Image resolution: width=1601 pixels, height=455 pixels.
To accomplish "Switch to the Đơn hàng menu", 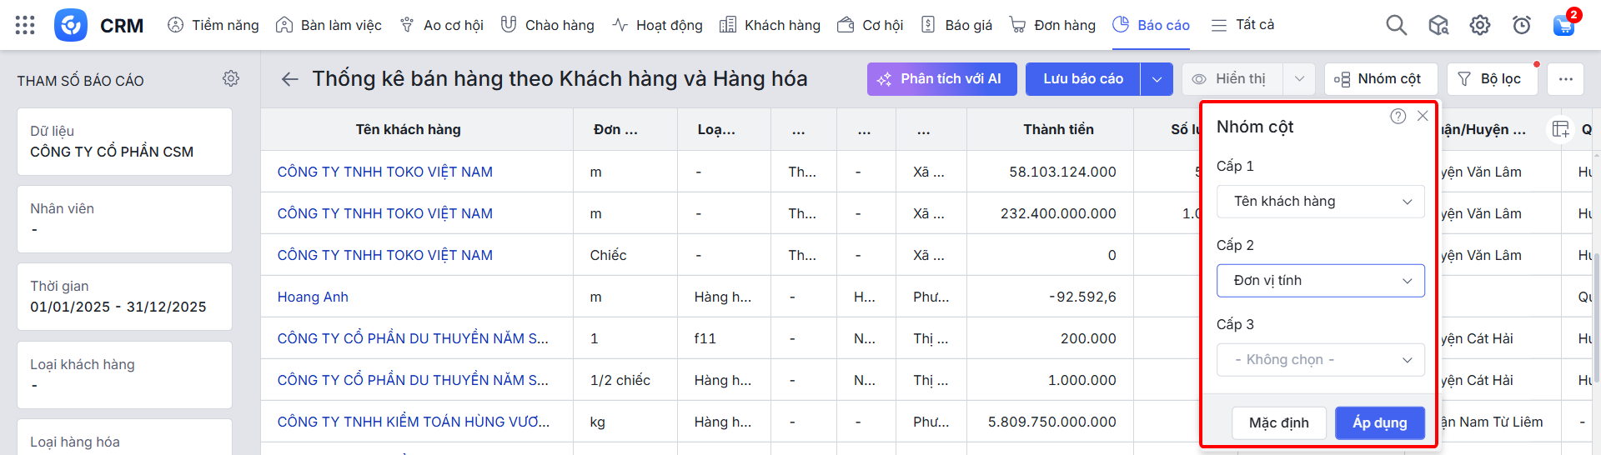I will (1052, 25).
